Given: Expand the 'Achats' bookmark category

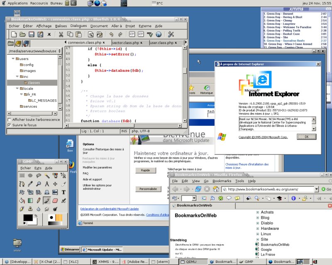Looking at the screenshot, I should (x=257, y=212).
